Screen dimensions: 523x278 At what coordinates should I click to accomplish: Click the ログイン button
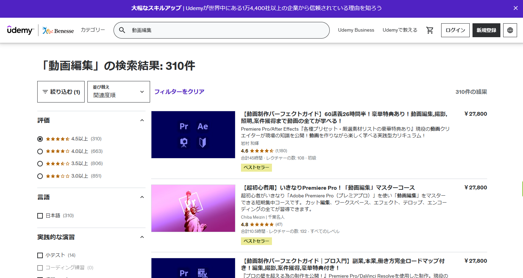(x=455, y=30)
